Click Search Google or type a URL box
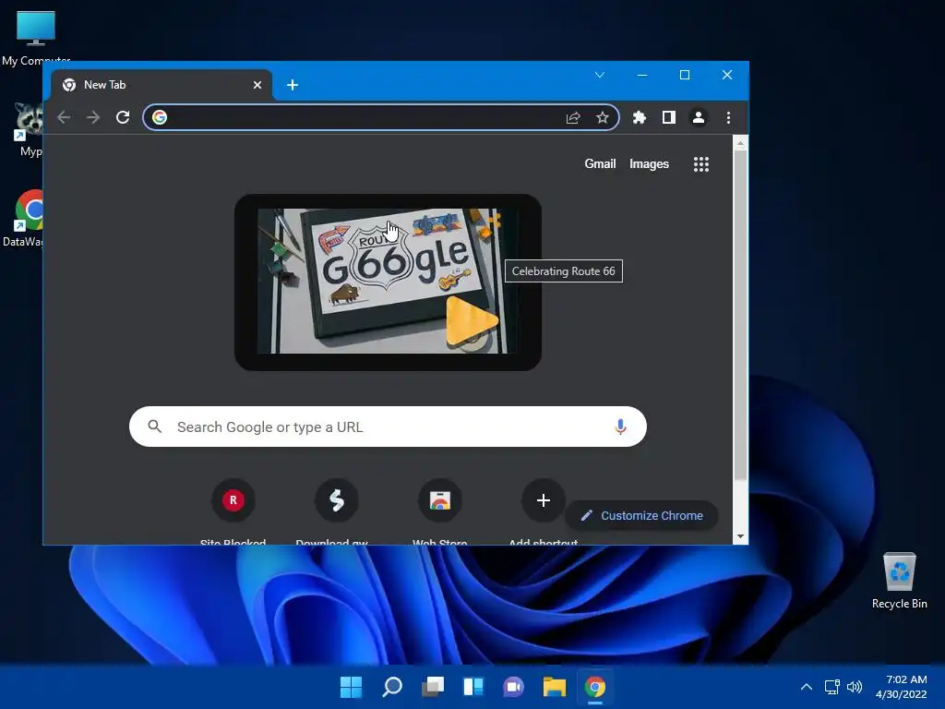Viewport: 945px width, 709px height. pos(388,427)
